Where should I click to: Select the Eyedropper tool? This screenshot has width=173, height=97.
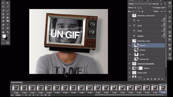8,6
